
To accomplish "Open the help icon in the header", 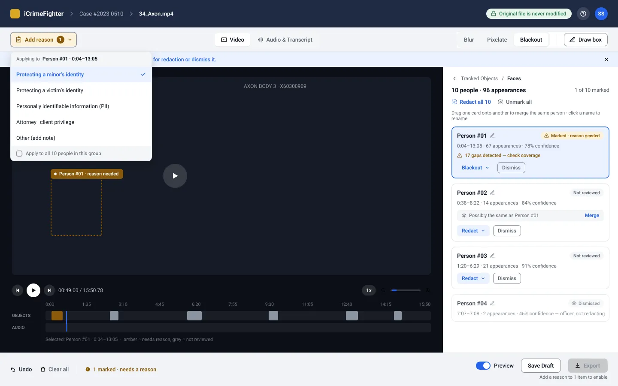I will 583,14.
